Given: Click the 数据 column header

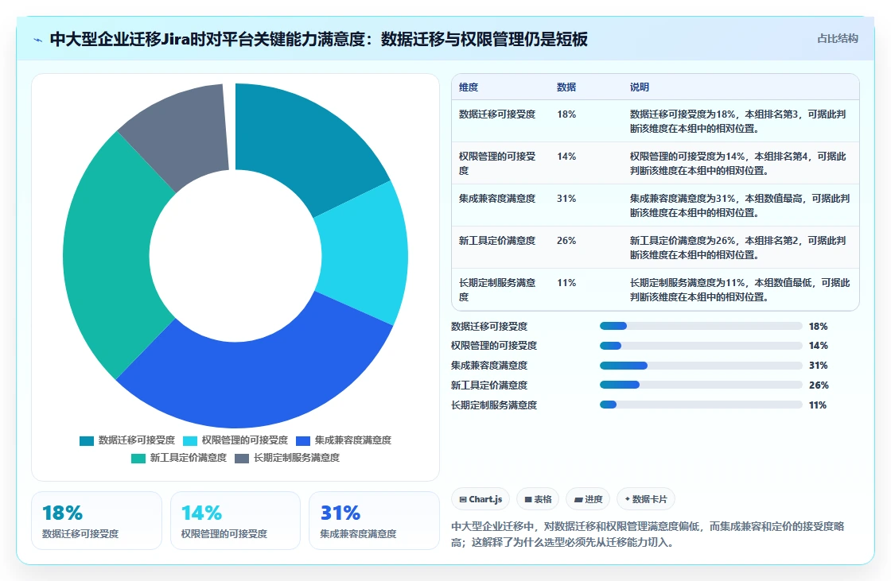Looking at the screenshot, I should (566, 87).
